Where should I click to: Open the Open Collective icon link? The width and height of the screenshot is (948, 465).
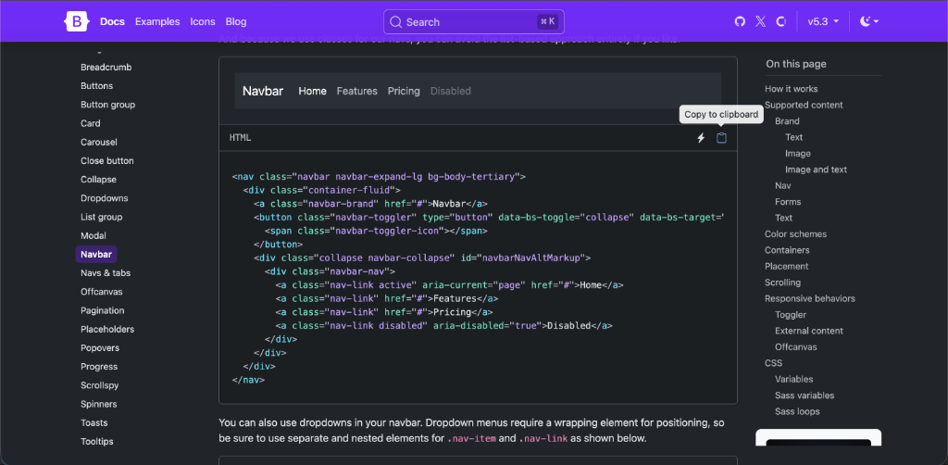pyautogui.click(x=780, y=22)
